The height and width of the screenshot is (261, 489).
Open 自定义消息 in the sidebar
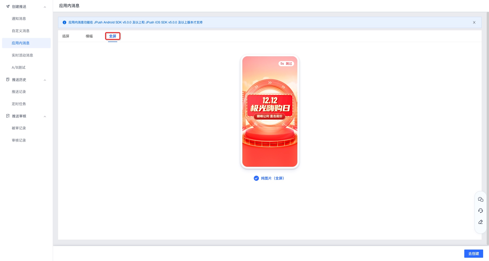(21, 31)
